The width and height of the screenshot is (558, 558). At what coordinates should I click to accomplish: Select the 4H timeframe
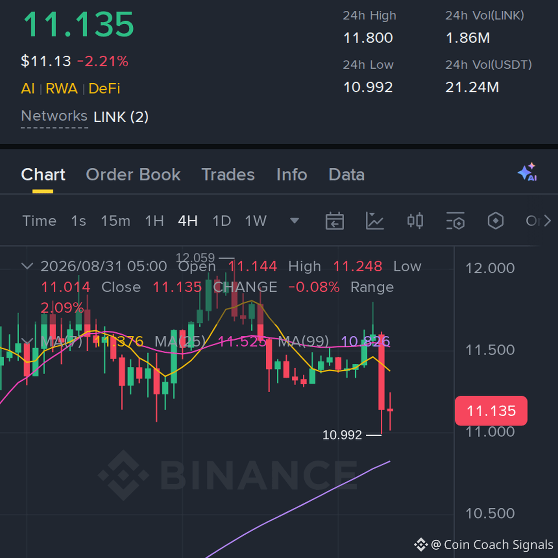(188, 221)
